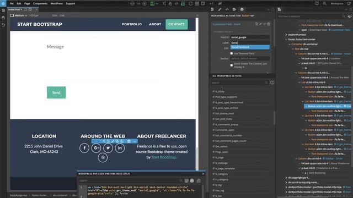Zoom out the page view
353x198 pixels.
click(x=132, y=4)
